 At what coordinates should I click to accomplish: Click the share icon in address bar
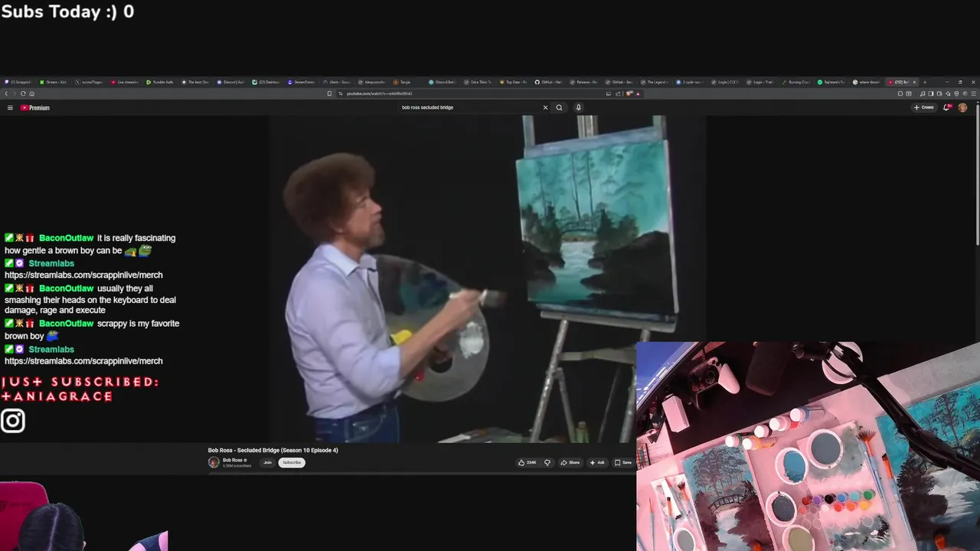[618, 93]
